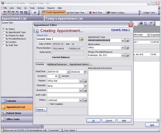
Task: Switch to Additional Resources tab
Action: (x=57, y=64)
